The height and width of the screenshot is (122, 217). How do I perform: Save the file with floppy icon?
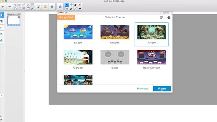tap(24, 9)
